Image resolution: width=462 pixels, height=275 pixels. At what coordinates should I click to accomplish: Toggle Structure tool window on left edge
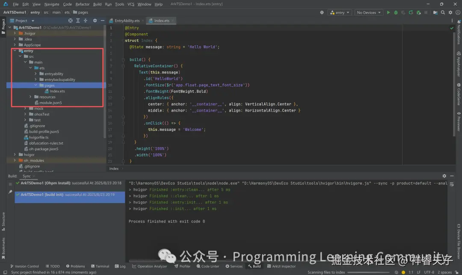(x=3, y=219)
